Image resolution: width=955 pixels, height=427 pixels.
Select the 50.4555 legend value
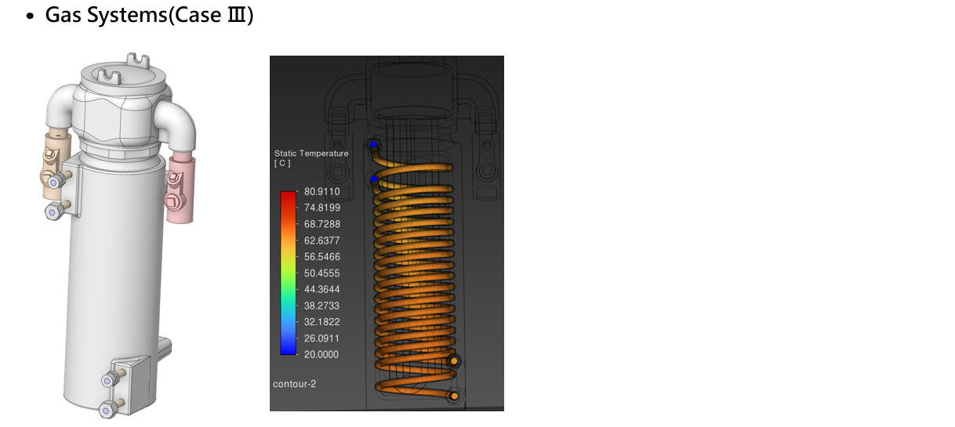(321, 273)
